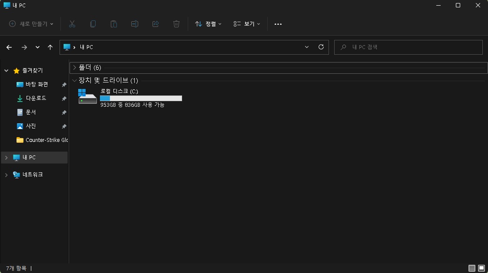This screenshot has width=488, height=273.
Task: Click the C: drive usage bar
Action: (140, 98)
